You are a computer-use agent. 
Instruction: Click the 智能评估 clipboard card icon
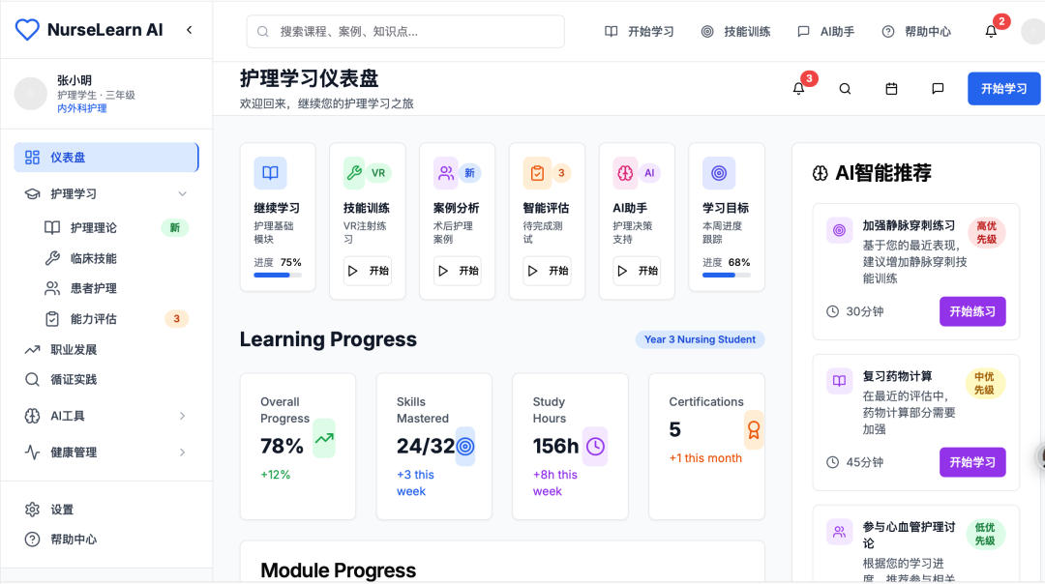tap(535, 173)
